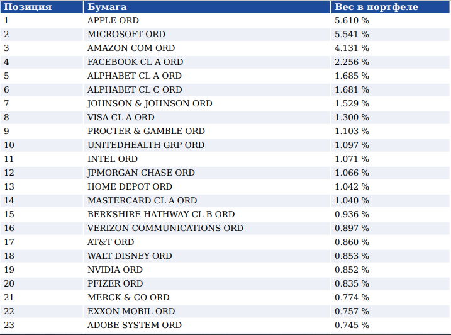Click the 0.745 % weight value
The height and width of the screenshot is (335, 451).
click(352, 325)
